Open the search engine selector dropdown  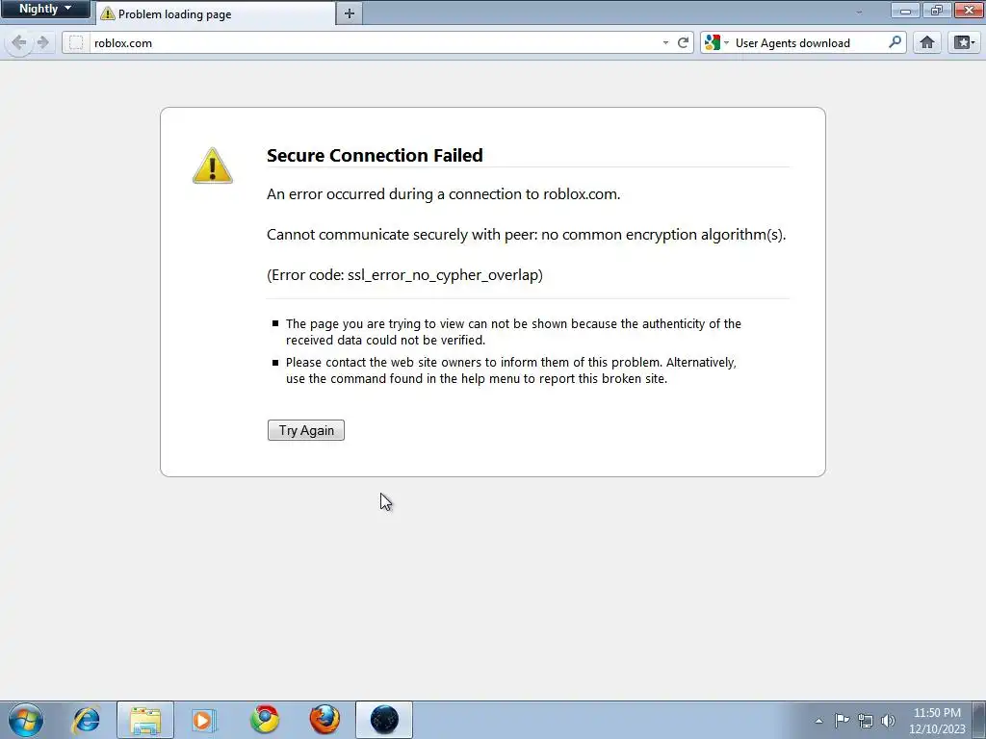(716, 42)
